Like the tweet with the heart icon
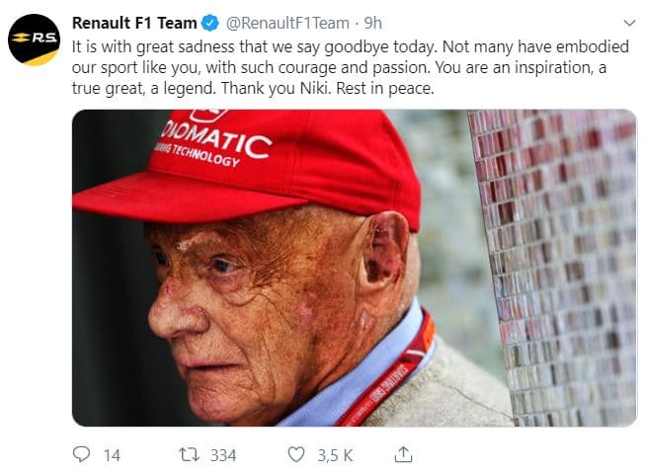The height and width of the screenshot is (473, 646). click(x=295, y=454)
